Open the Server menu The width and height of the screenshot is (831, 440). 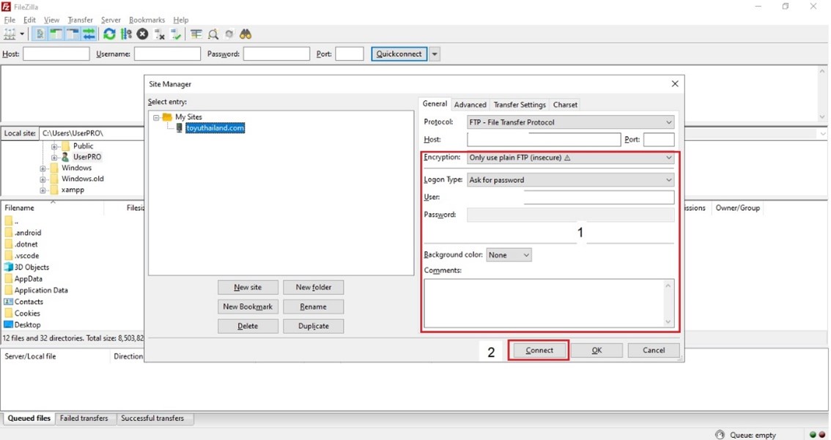click(111, 20)
